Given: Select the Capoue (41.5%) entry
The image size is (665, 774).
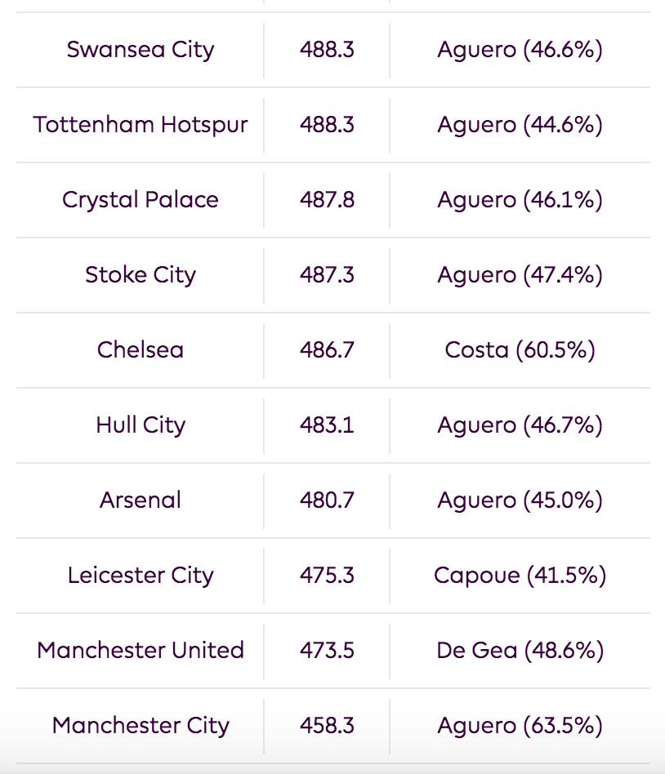Looking at the screenshot, I should [520, 575].
